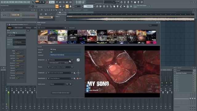197x111 pixels.
Task: Click the Audio source stop icon
Action: (70, 84)
